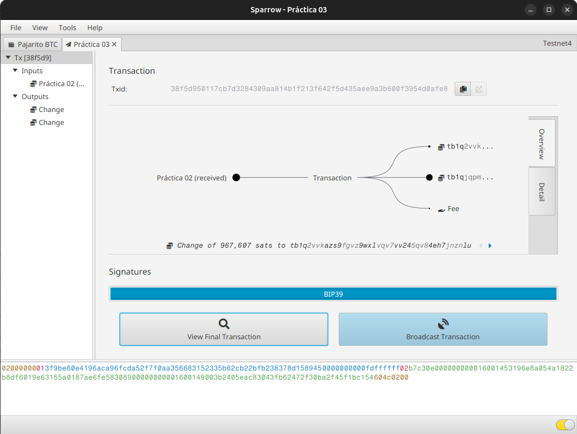577x434 pixels.
Task: Select the Práctica 02 input tree item
Action: [46, 84]
